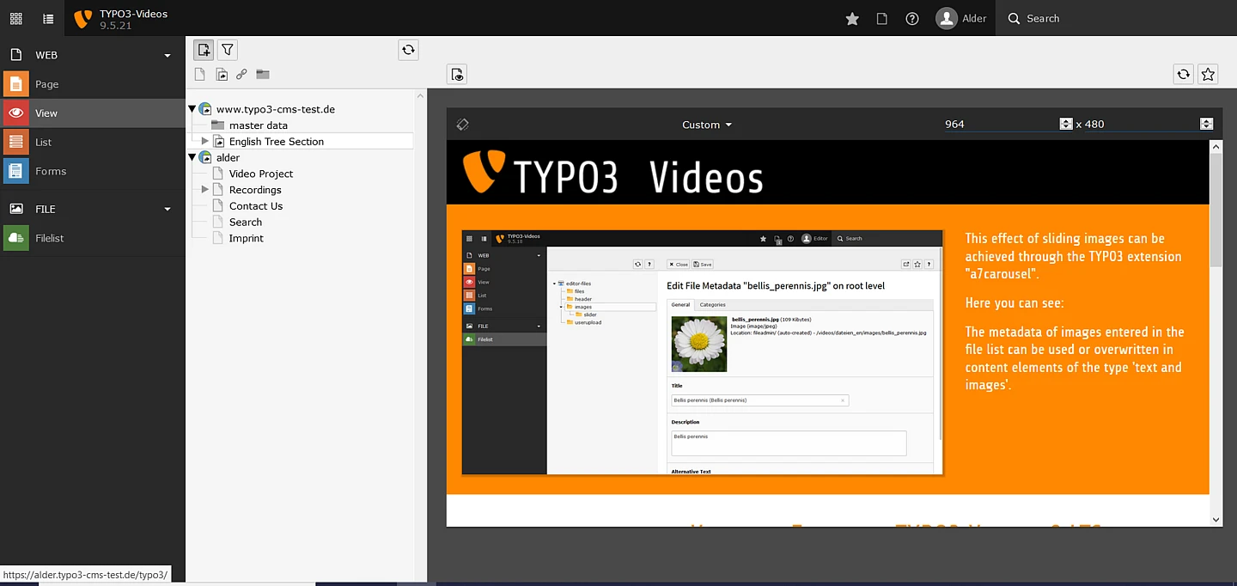This screenshot has height=586, width=1237.
Task: Collapse the WEB module group
Action: pos(168,55)
